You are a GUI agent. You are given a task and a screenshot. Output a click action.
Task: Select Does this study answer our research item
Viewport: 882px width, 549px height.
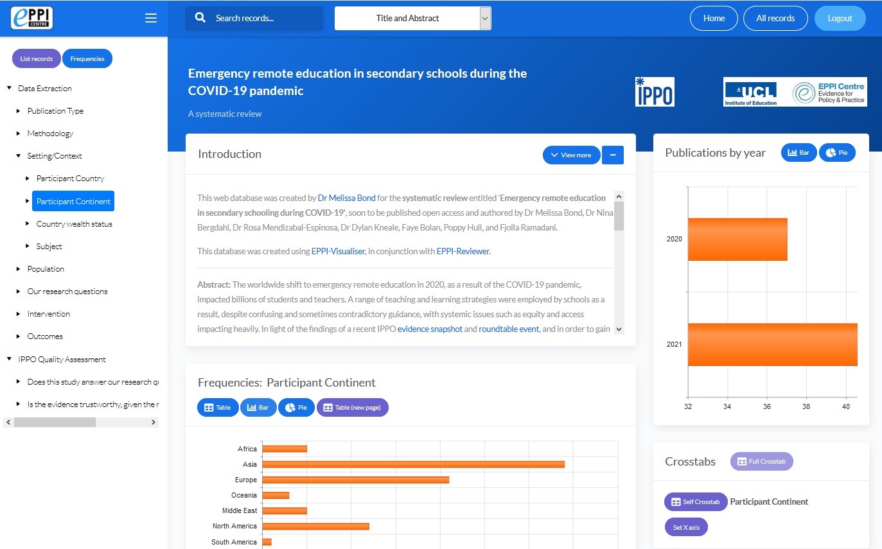point(93,382)
